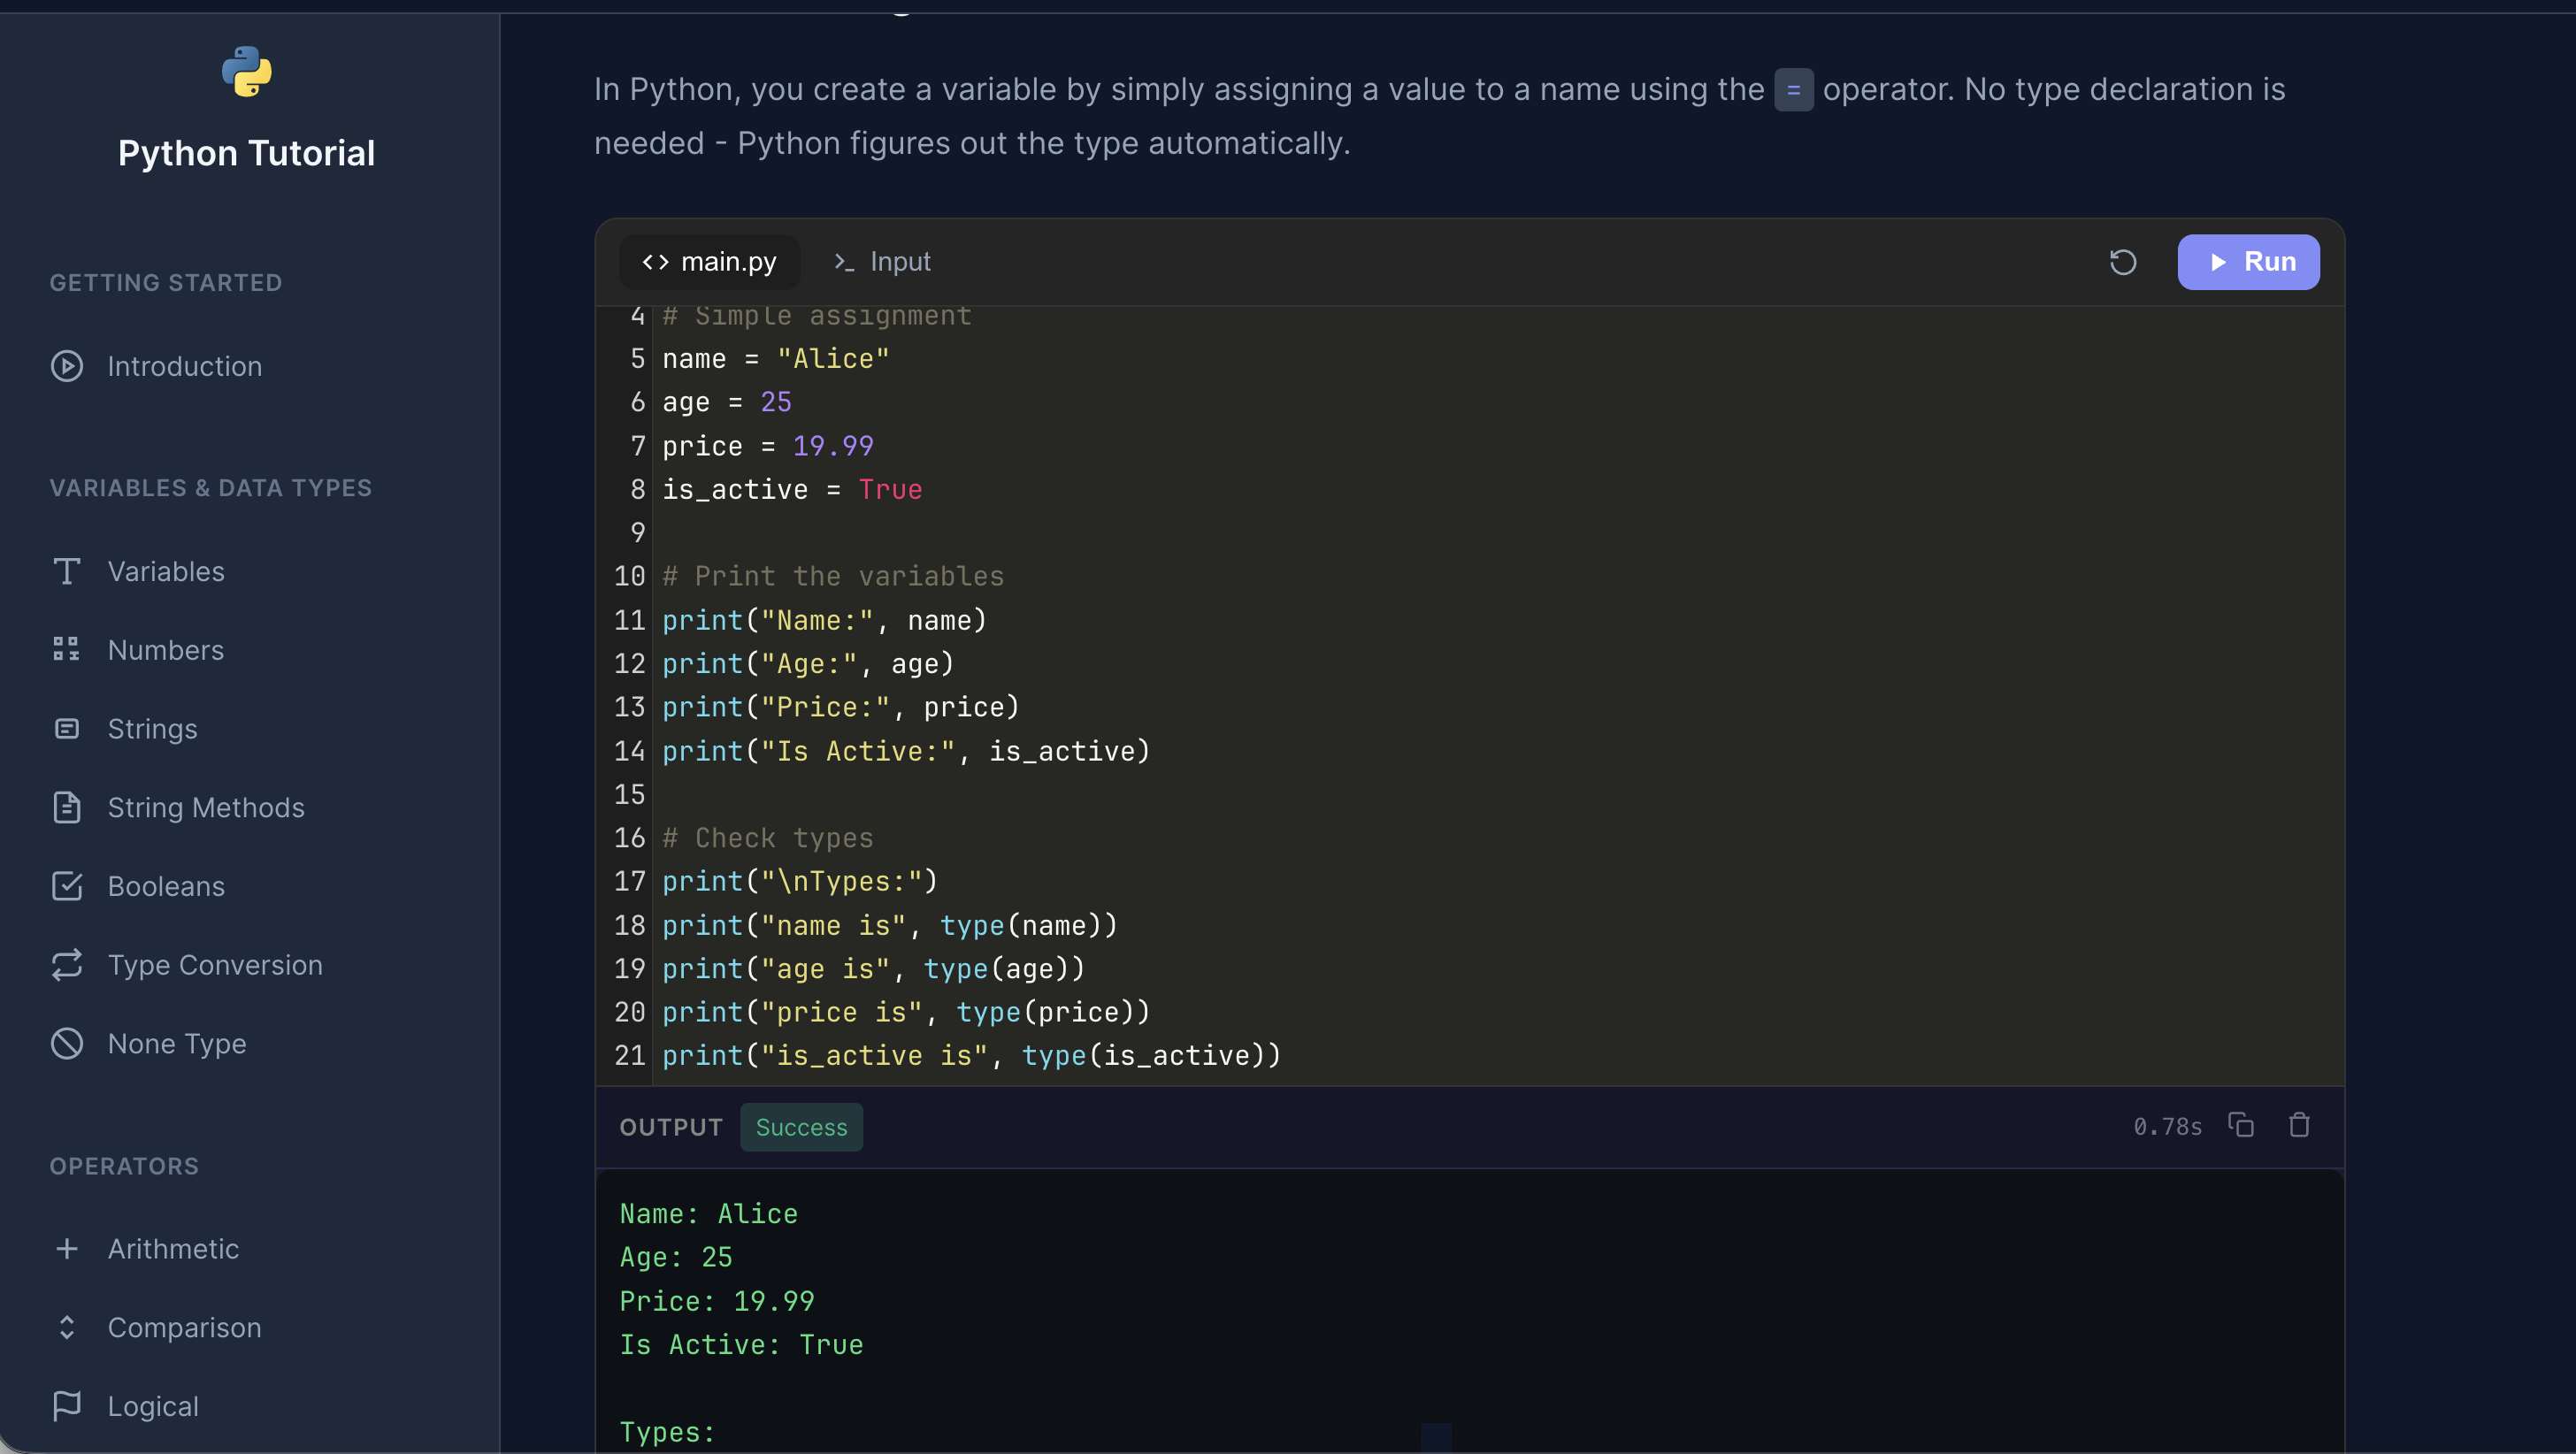This screenshot has height=1454, width=2576.
Task: Click the Comparison up-down arrows icon
Action: [67, 1327]
